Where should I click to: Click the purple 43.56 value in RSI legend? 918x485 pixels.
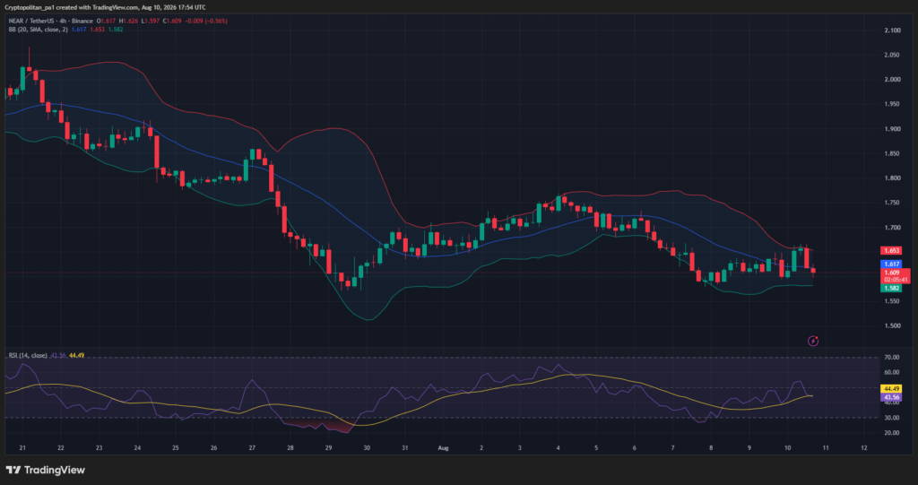(x=58, y=356)
